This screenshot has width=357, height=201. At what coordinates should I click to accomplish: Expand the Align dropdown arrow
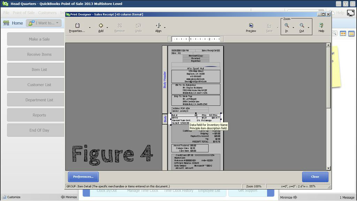(165, 28)
